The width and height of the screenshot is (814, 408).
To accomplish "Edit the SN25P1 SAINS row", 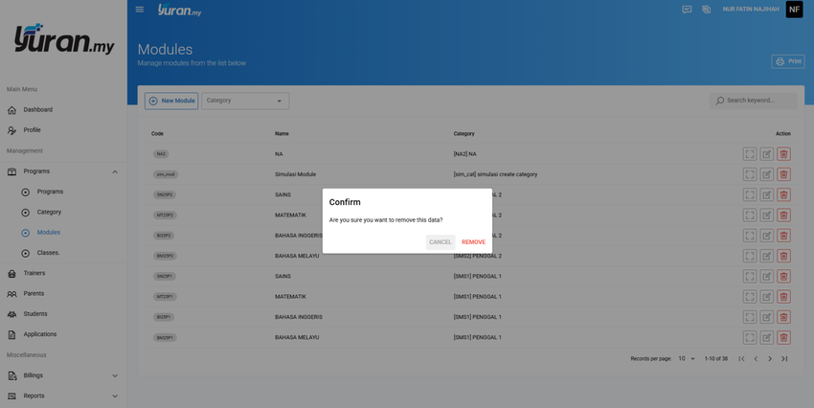I will click(x=767, y=276).
